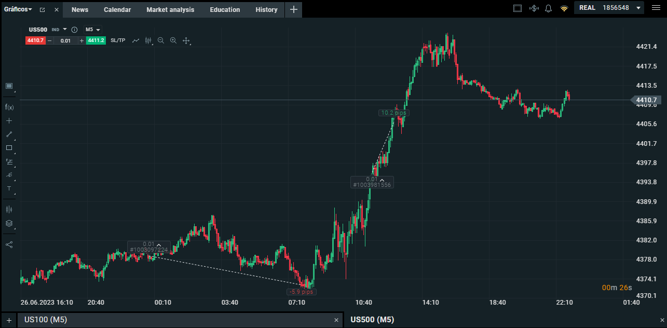Select the pitchfork drawing tool
667x328 pixels.
tap(9, 175)
